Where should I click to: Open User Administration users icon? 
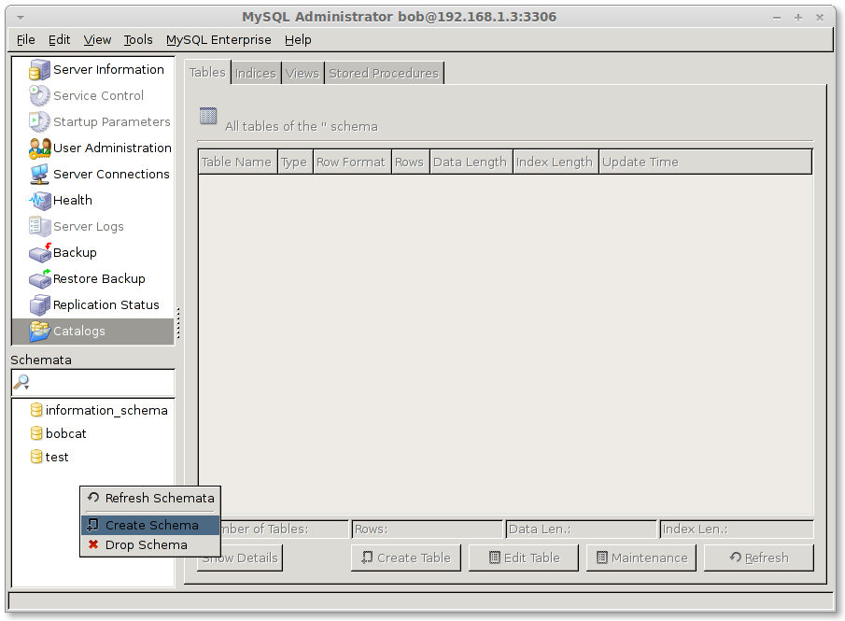39,148
